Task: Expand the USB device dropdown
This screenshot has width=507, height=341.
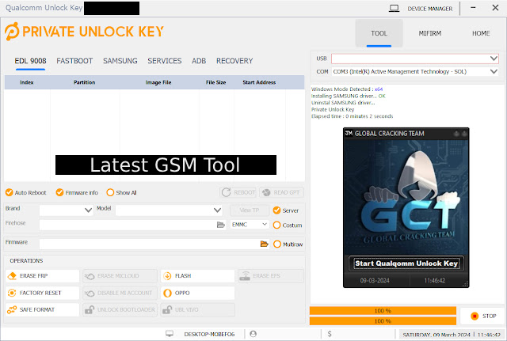Action: 494,59
